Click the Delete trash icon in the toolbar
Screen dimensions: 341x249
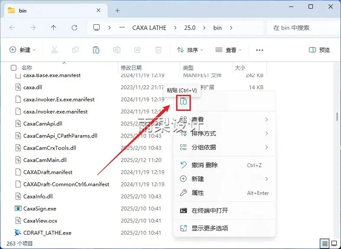158,50
